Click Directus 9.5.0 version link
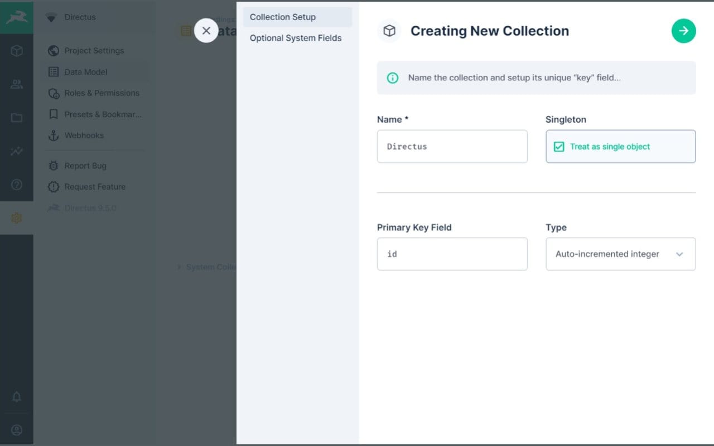714x446 pixels. click(94, 208)
